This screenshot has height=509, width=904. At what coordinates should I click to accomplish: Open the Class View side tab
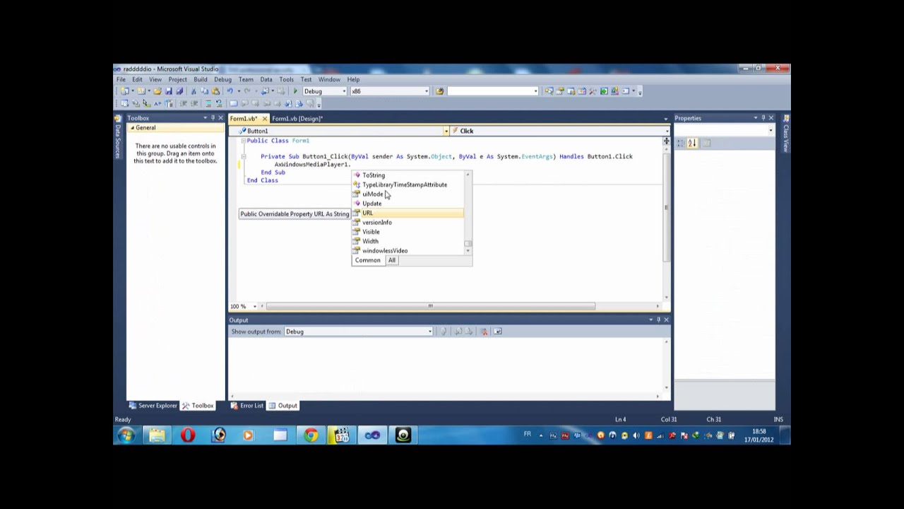coord(785,134)
